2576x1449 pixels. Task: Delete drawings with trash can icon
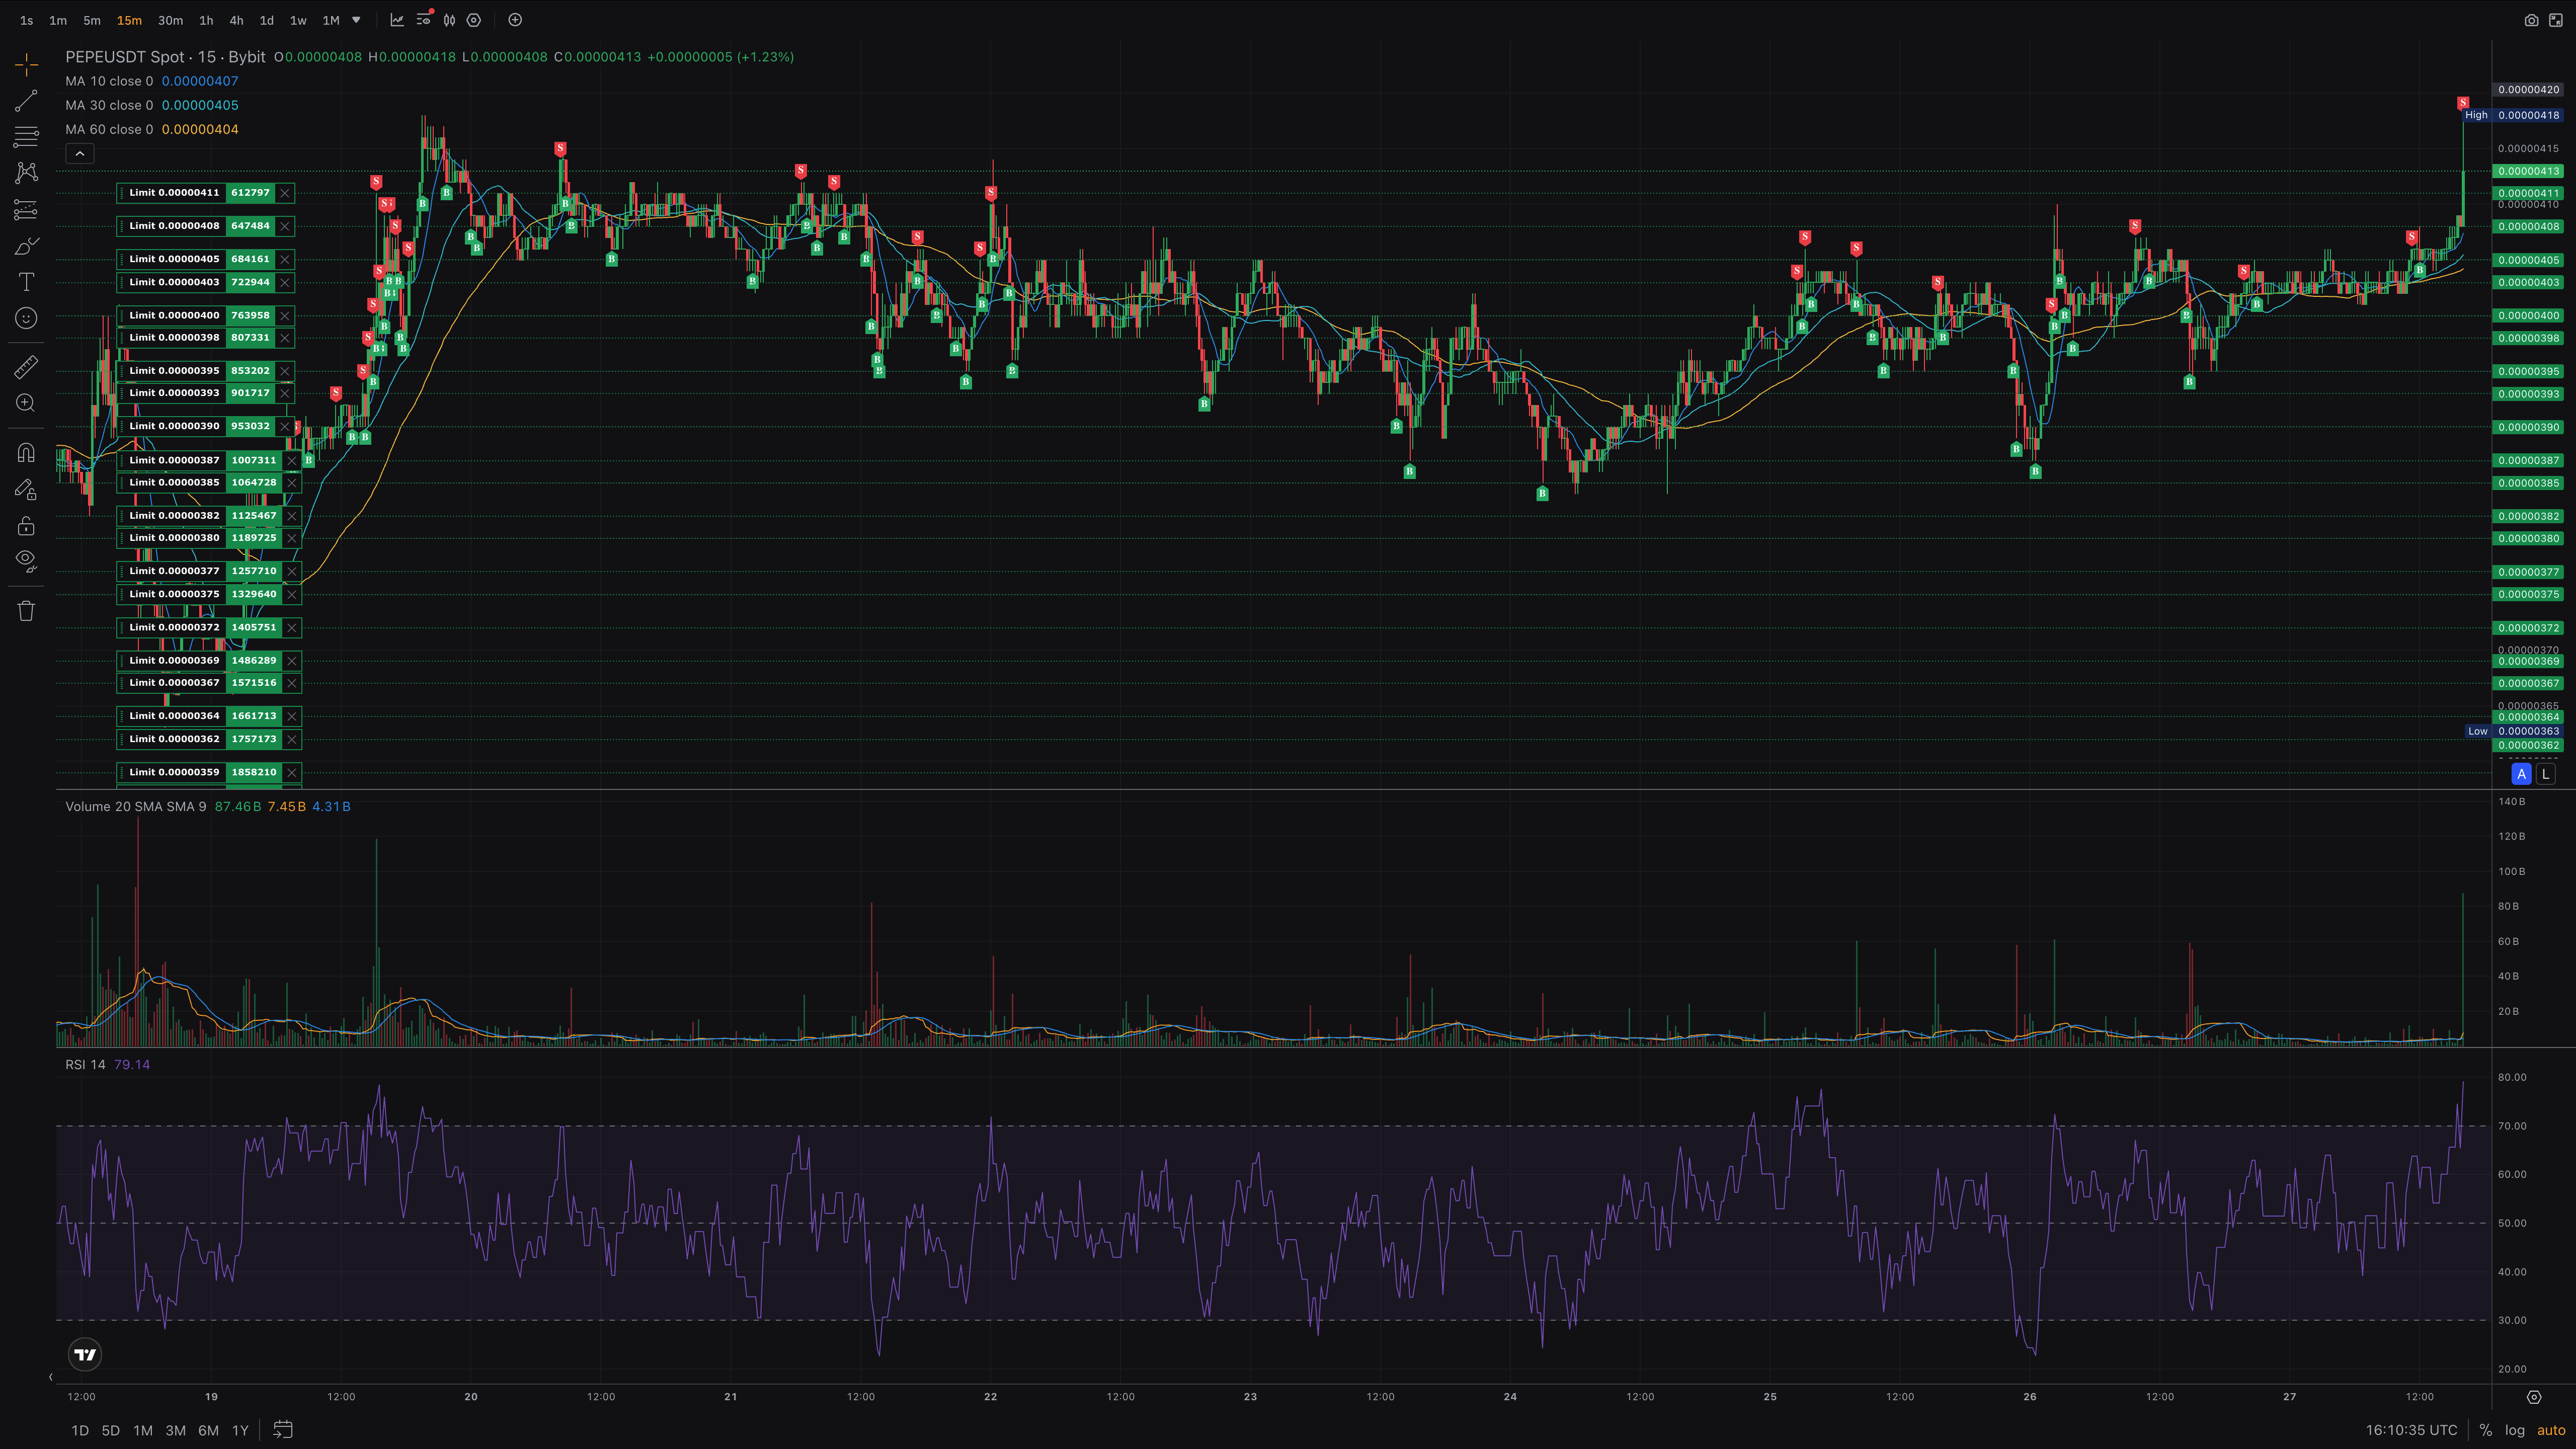[x=26, y=611]
